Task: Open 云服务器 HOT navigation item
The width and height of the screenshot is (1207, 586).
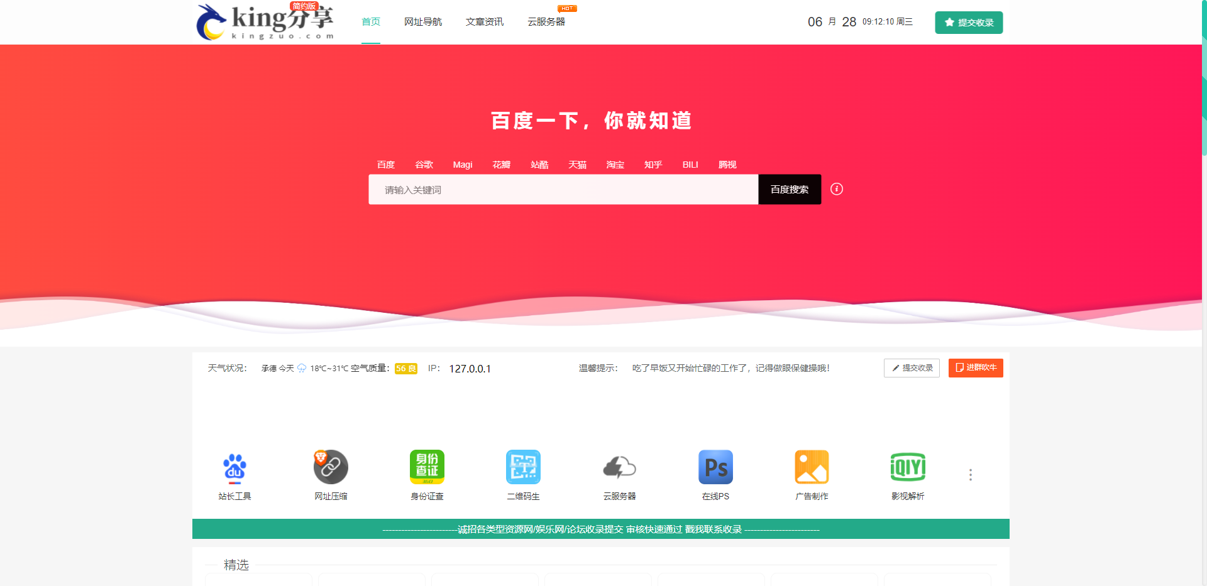Action: [x=546, y=22]
